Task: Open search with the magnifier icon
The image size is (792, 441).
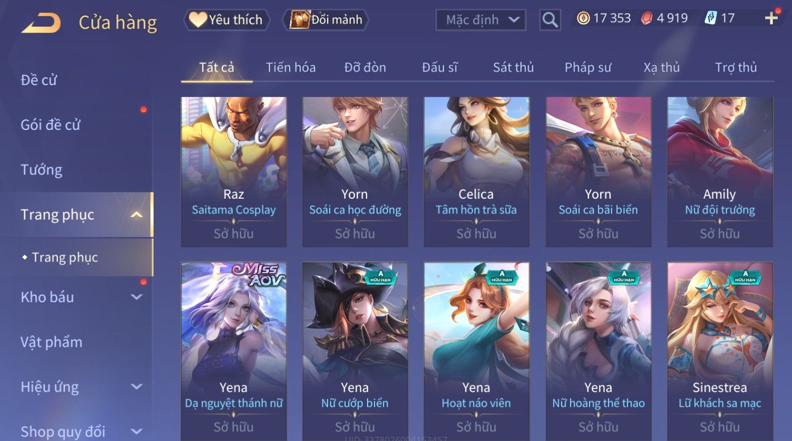Action: [x=550, y=20]
